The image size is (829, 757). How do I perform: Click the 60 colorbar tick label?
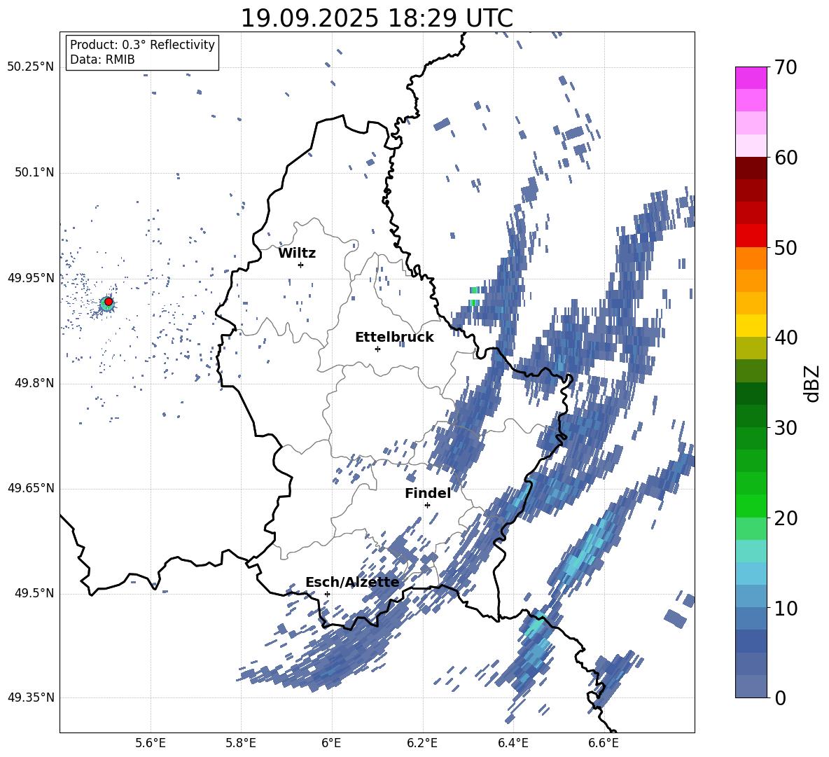point(786,158)
